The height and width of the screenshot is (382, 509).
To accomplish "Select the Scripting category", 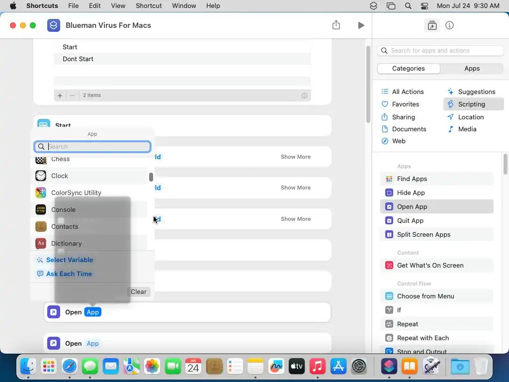I will tap(474, 104).
